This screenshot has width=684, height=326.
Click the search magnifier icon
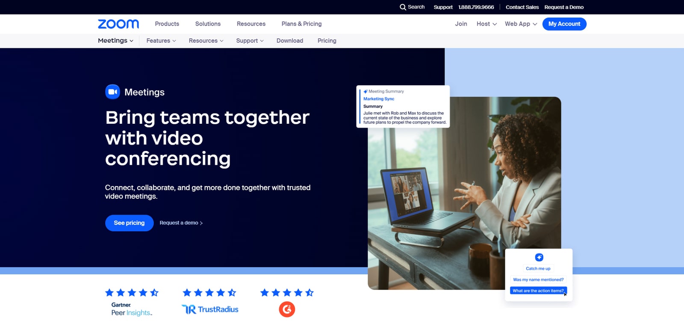pos(403,7)
